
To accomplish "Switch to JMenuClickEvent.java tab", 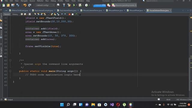I will pyautogui.click(x=20, y=10).
